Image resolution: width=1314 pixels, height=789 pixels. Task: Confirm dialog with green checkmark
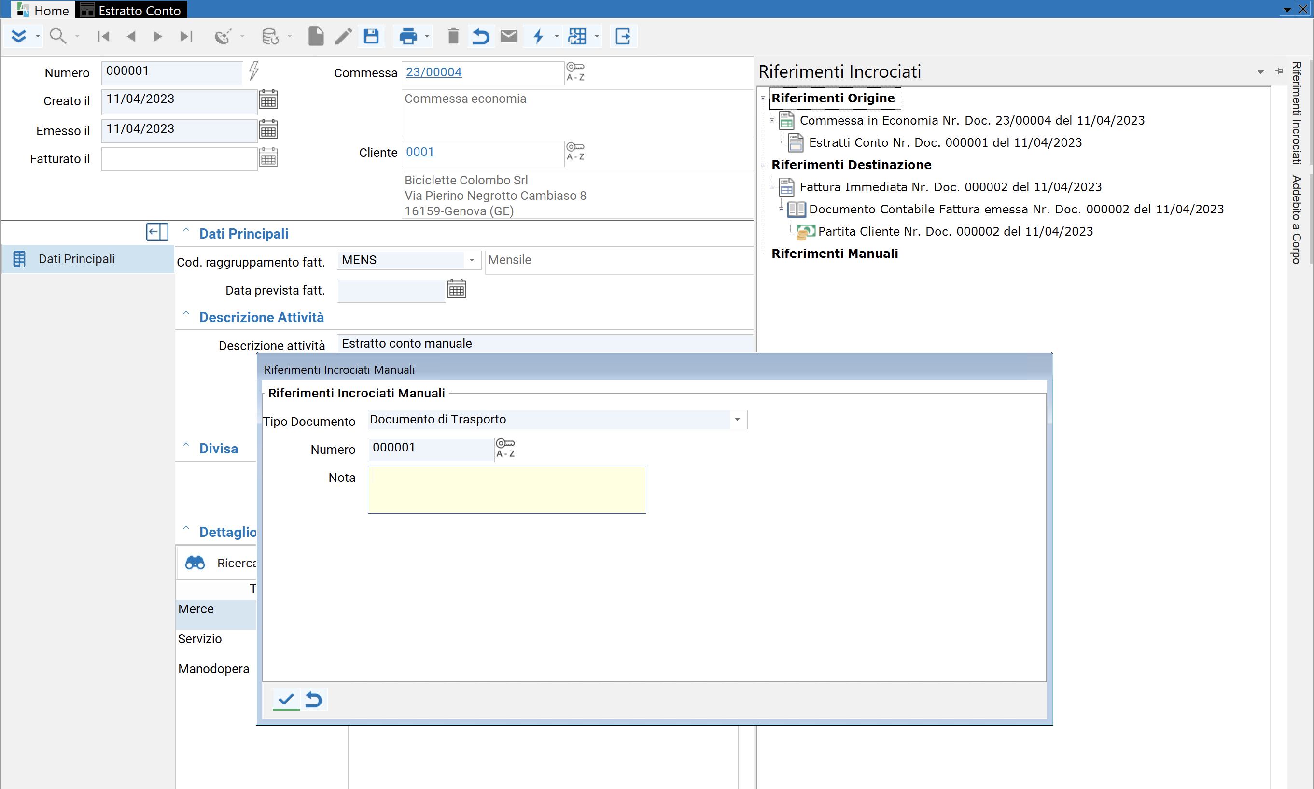click(x=286, y=699)
